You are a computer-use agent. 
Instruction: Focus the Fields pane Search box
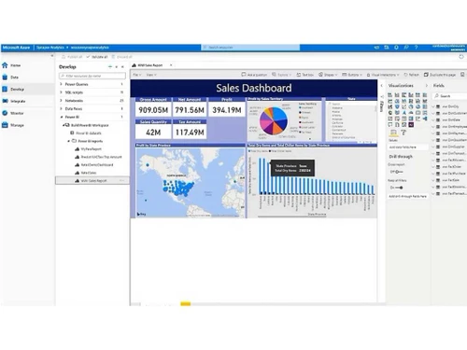coord(450,96)
